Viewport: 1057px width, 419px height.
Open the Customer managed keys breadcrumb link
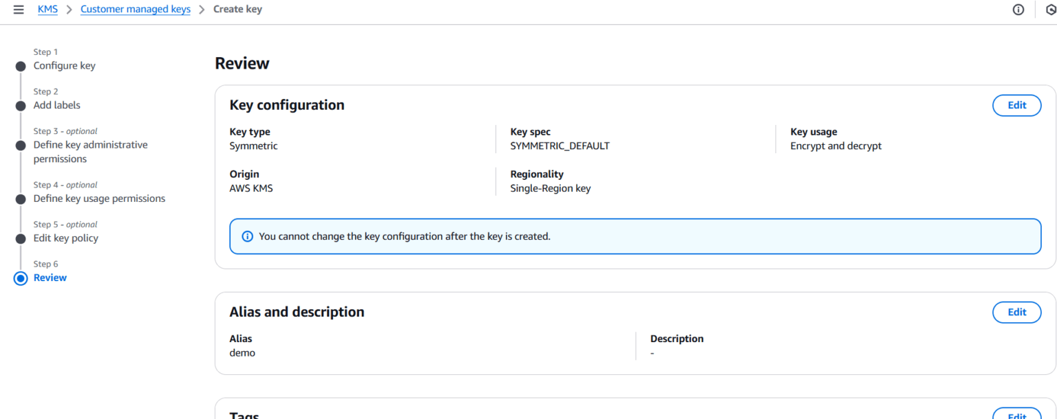tap(135, 9)
